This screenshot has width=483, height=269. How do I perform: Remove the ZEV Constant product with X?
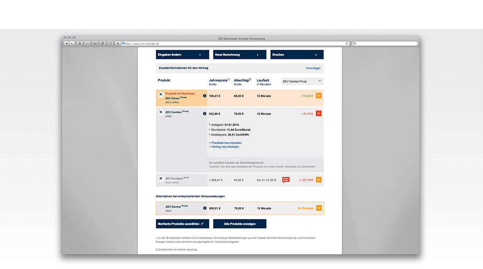coord(161,179)
